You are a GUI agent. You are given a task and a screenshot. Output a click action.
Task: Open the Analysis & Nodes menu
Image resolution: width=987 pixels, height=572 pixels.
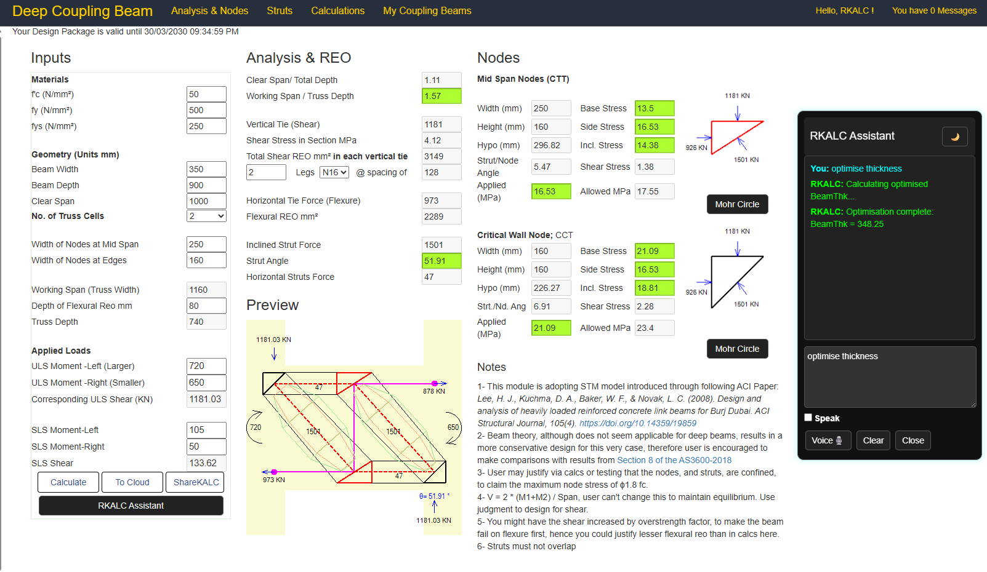tap(209, 11)
